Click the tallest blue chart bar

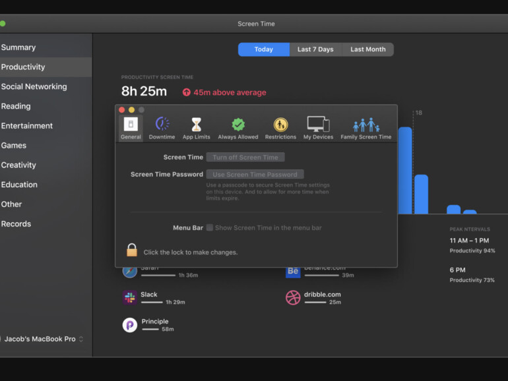coord(405,170)
